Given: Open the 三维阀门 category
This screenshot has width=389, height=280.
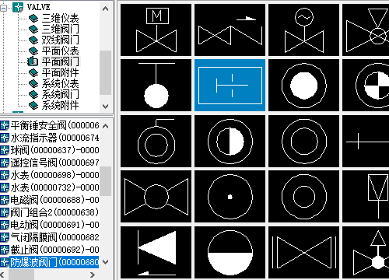Looking at the screenshot, I should [x=60, y=29].
